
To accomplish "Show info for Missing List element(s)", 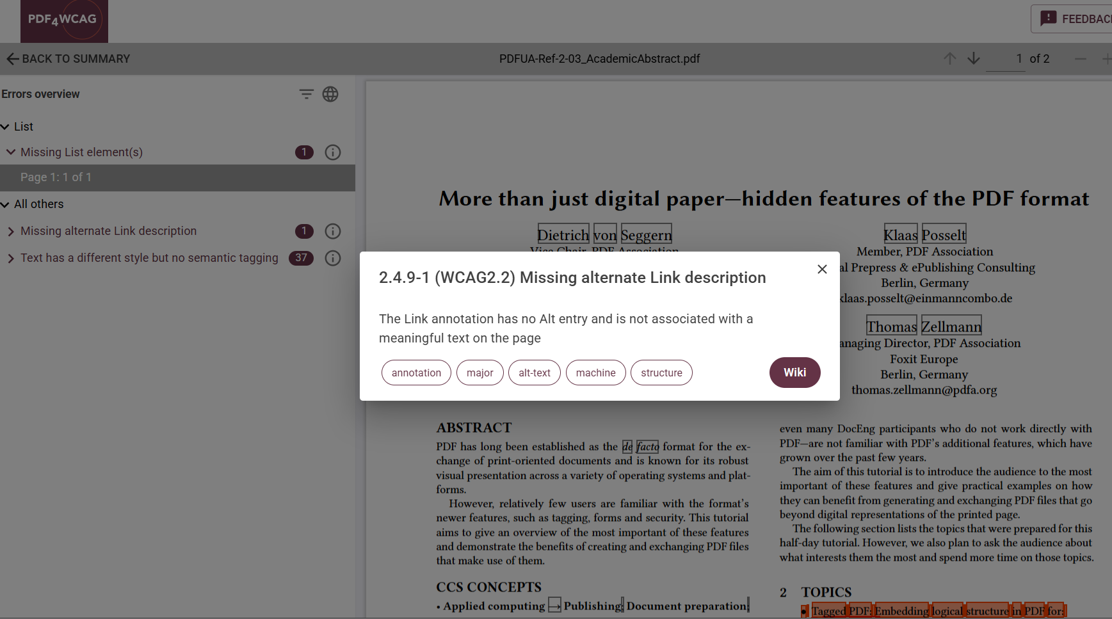I will [333, 152].
